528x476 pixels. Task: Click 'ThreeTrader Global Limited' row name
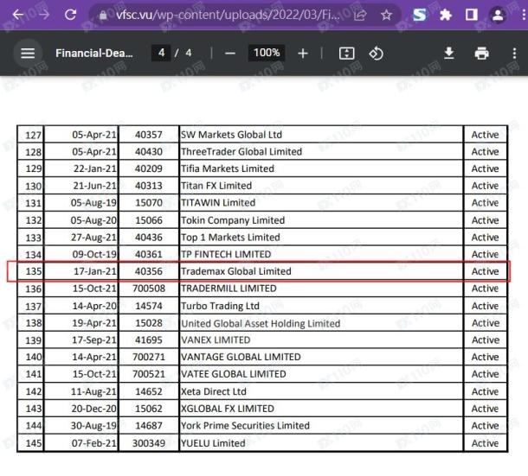(241, 151)
